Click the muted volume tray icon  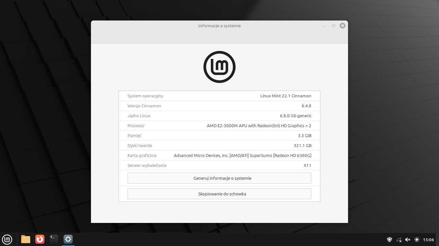[408, 240]
